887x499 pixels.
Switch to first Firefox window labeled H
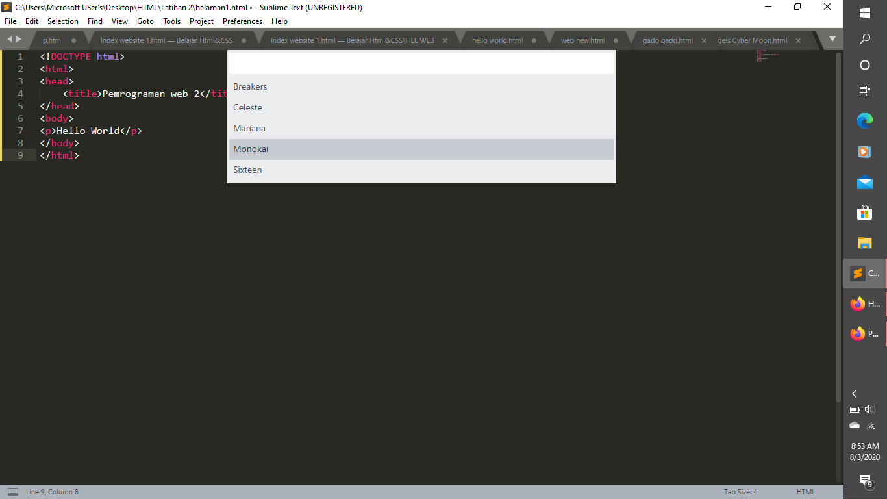[x=865, y=303]
